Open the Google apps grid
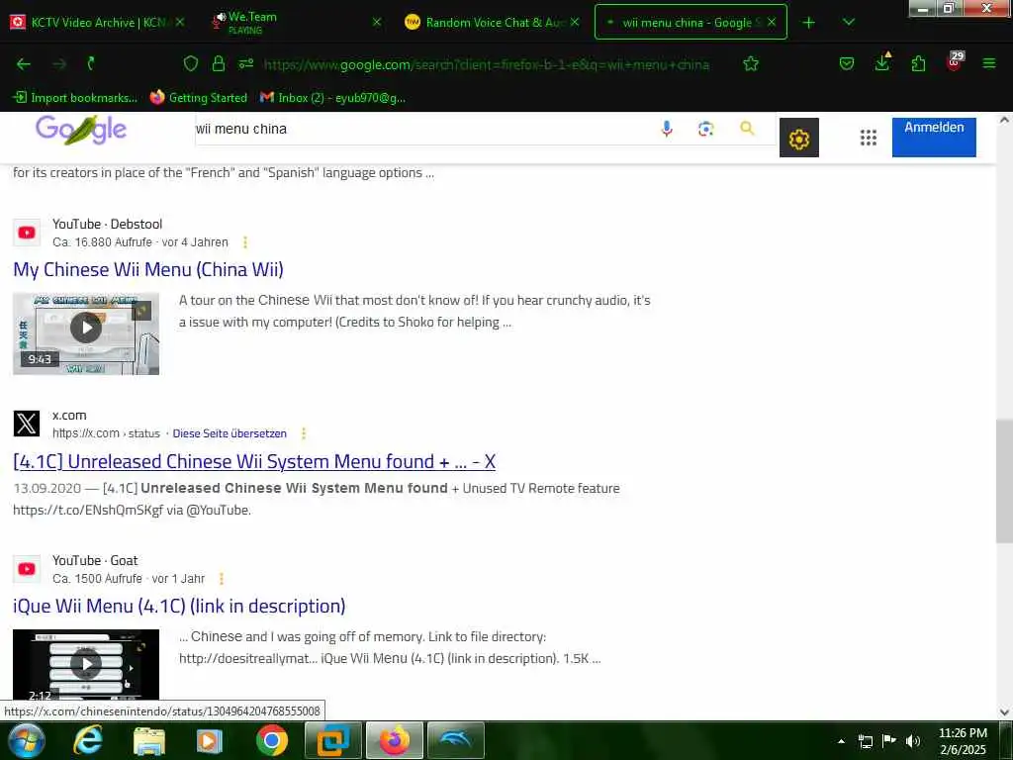The width and height of the screenshot is (1013, 760). [x=869, y=138]
